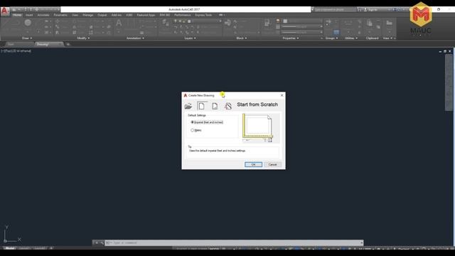Expand the Draw panel flyout
This screenshot has width=455, height=256.
[27, 38]
